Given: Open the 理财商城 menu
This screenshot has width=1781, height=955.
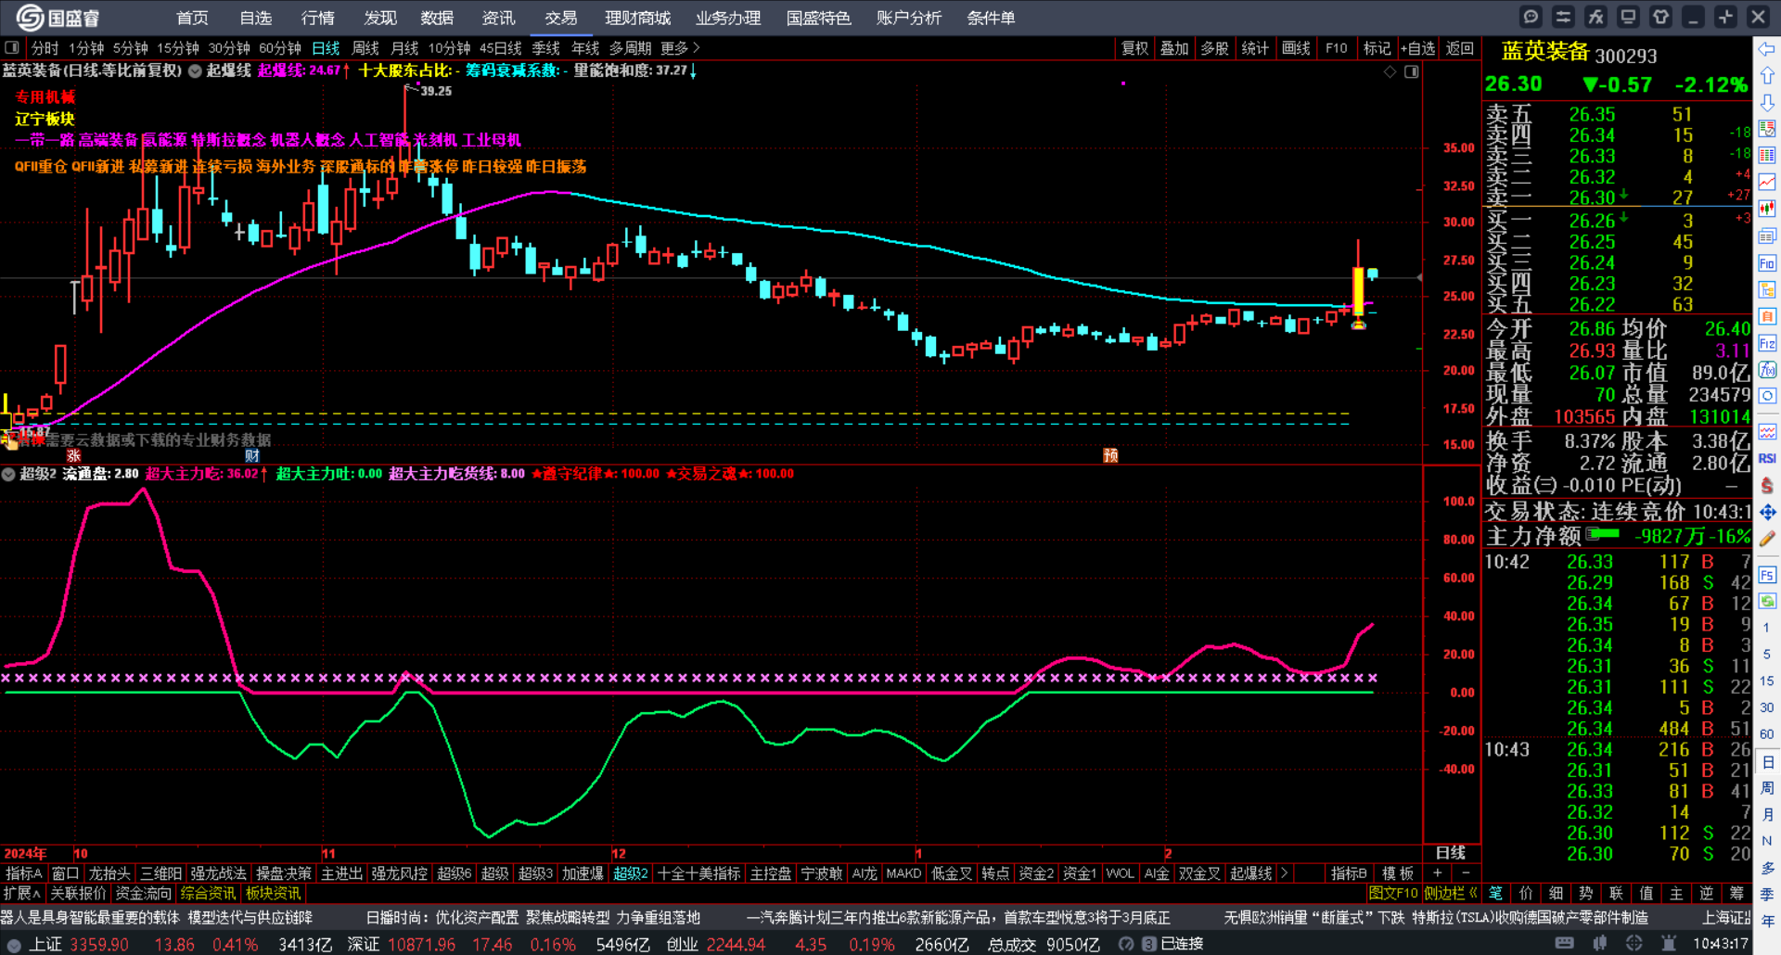Looking at the screenshot, I should pyautogui.click(x=637, y=18).
